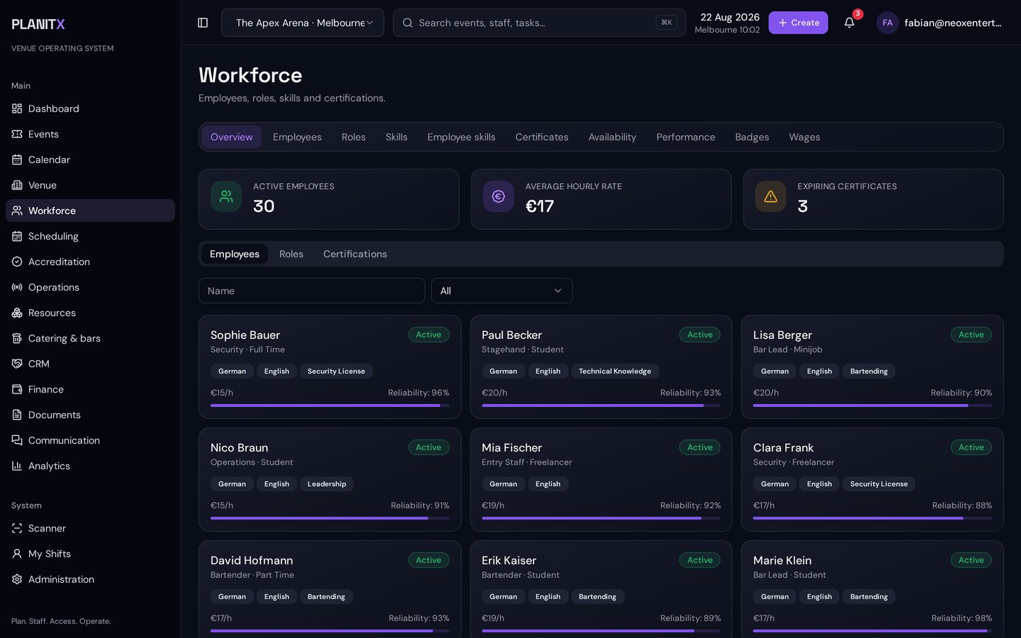Click David Hofmann's name

(x=252, y=560)
